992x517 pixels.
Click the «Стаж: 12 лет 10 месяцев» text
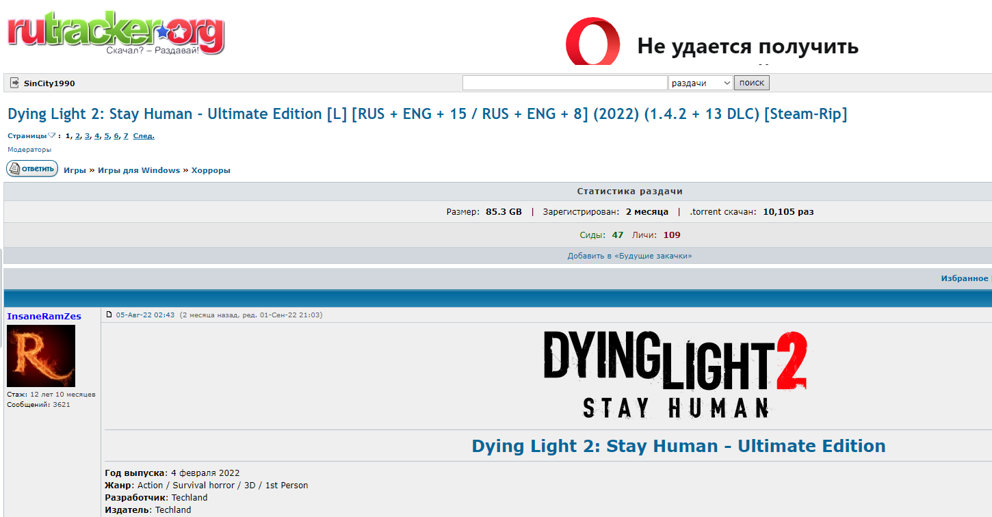click(51, 395)
